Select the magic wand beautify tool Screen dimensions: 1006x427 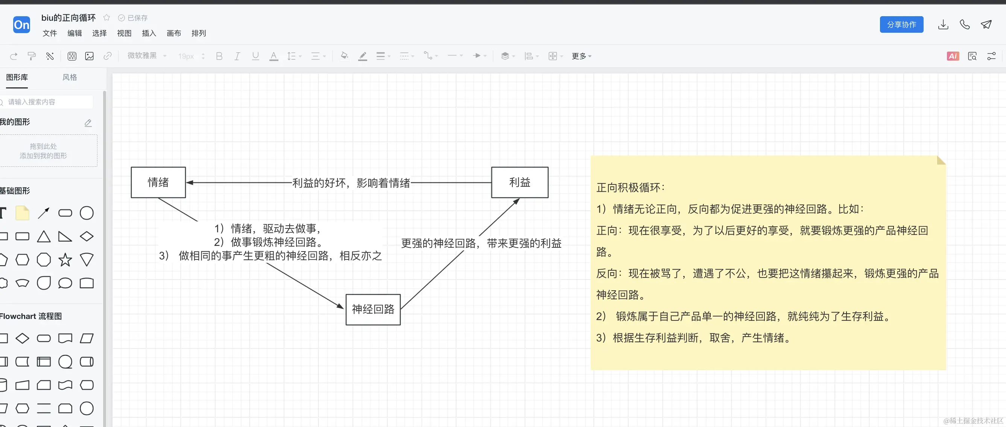(50, 56)
